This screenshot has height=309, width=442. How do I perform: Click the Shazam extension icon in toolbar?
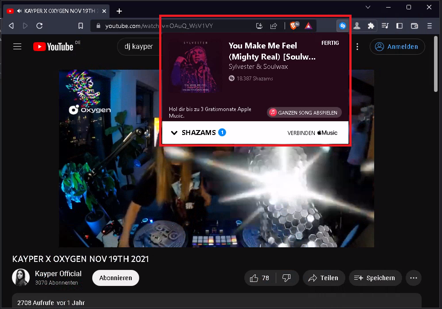point(343,26)
